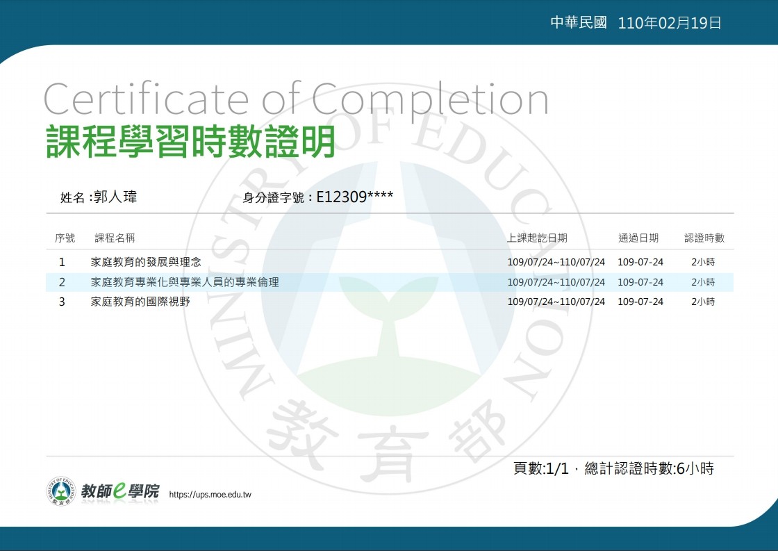Click the 教師e學院 logo text
The image size is (778, 551).
pos(120,491)
